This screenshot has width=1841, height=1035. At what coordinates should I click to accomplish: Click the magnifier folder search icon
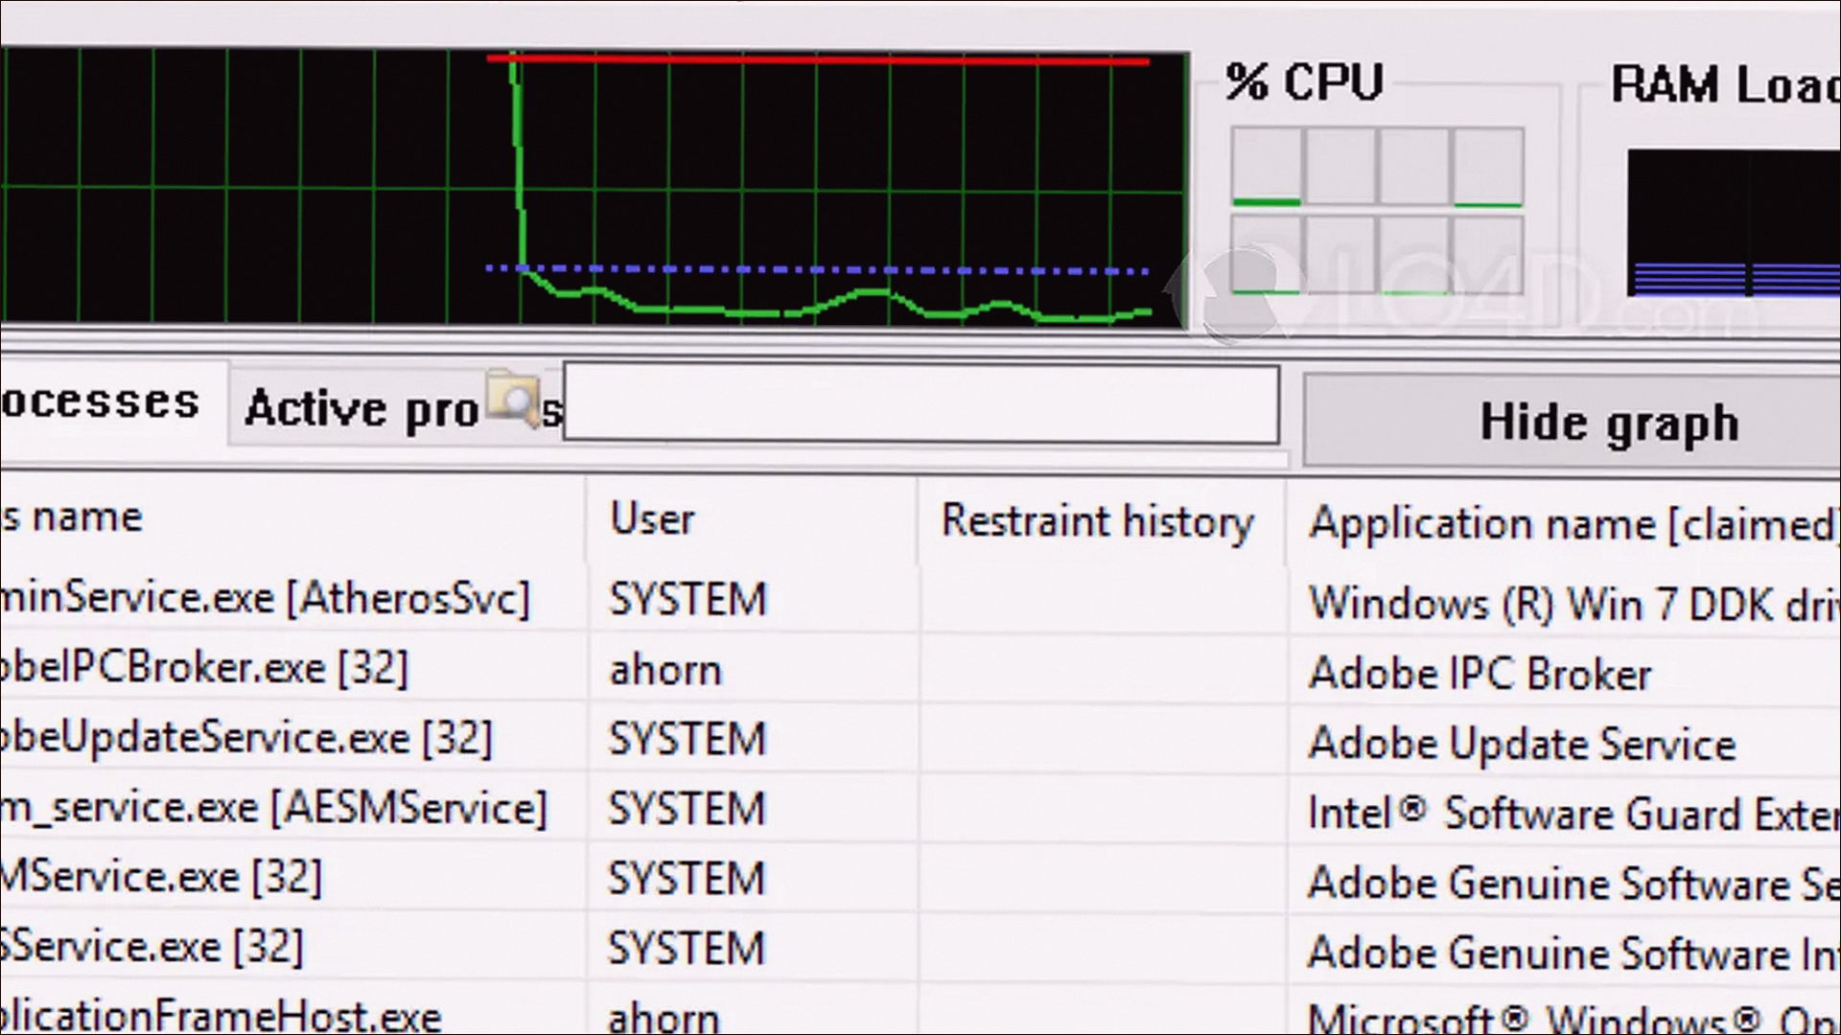pos(513,398)
